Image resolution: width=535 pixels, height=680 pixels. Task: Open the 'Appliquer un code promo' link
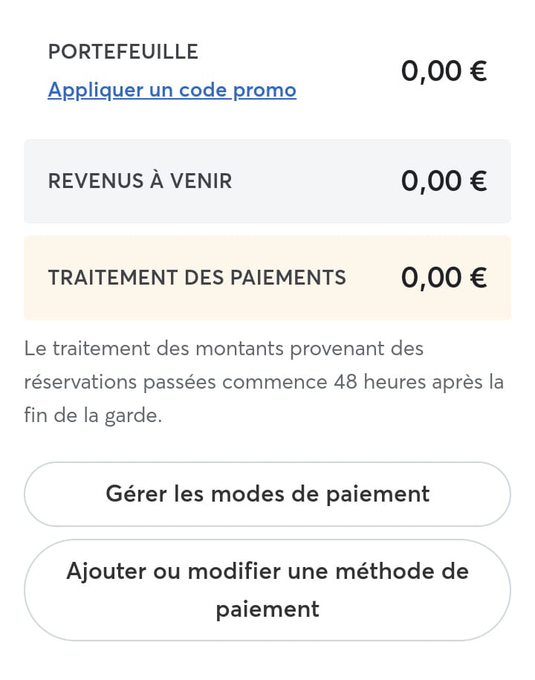[172, 90]
